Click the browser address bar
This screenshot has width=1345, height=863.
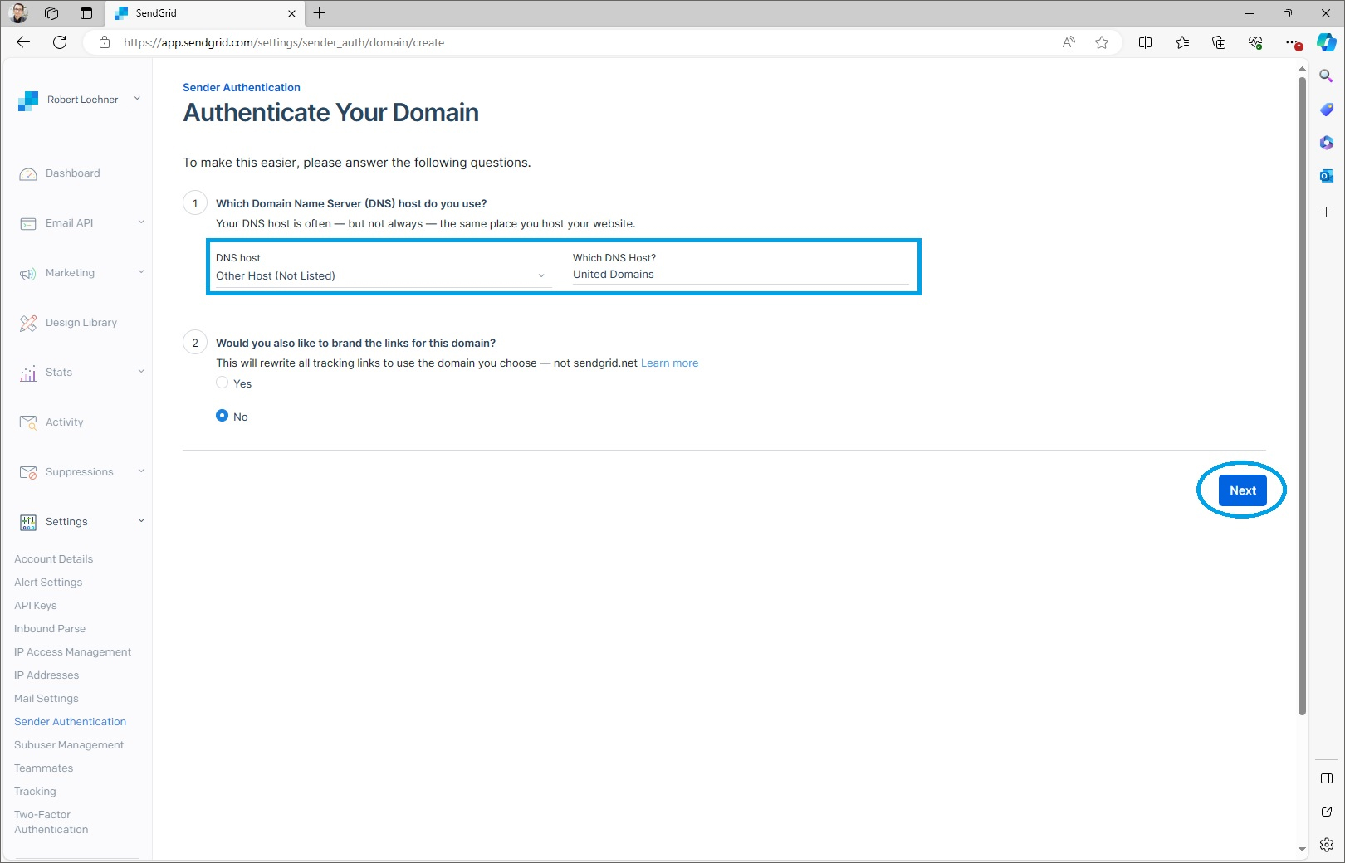pos(581,42)
